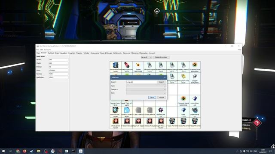
Task: Select the Dream Aerial inventory slot
Action: 195,112
